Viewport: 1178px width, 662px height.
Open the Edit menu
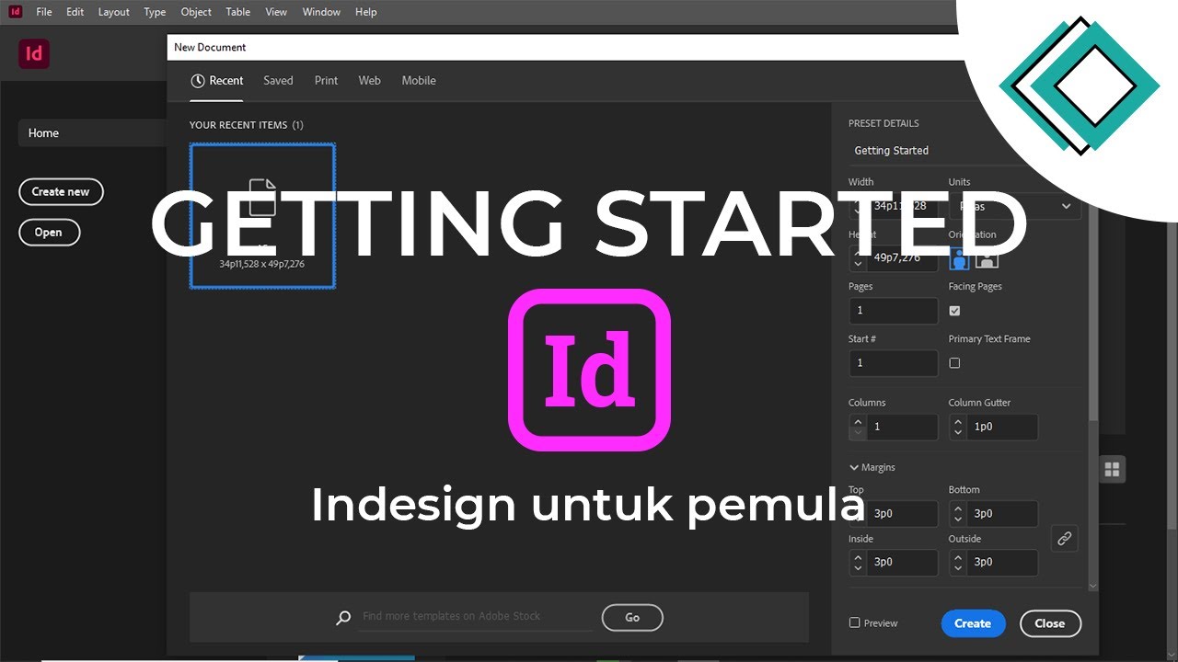(x=75, y=12)
